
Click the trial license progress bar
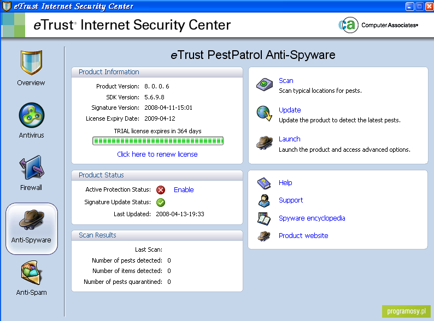[158, 141]
